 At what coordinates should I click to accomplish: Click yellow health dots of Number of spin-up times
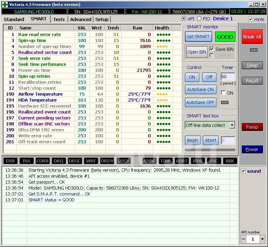coord(162,47)
